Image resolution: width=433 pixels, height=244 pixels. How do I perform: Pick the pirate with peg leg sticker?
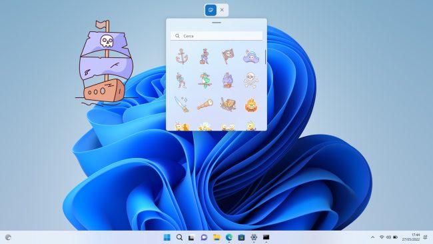coord(205,57)
